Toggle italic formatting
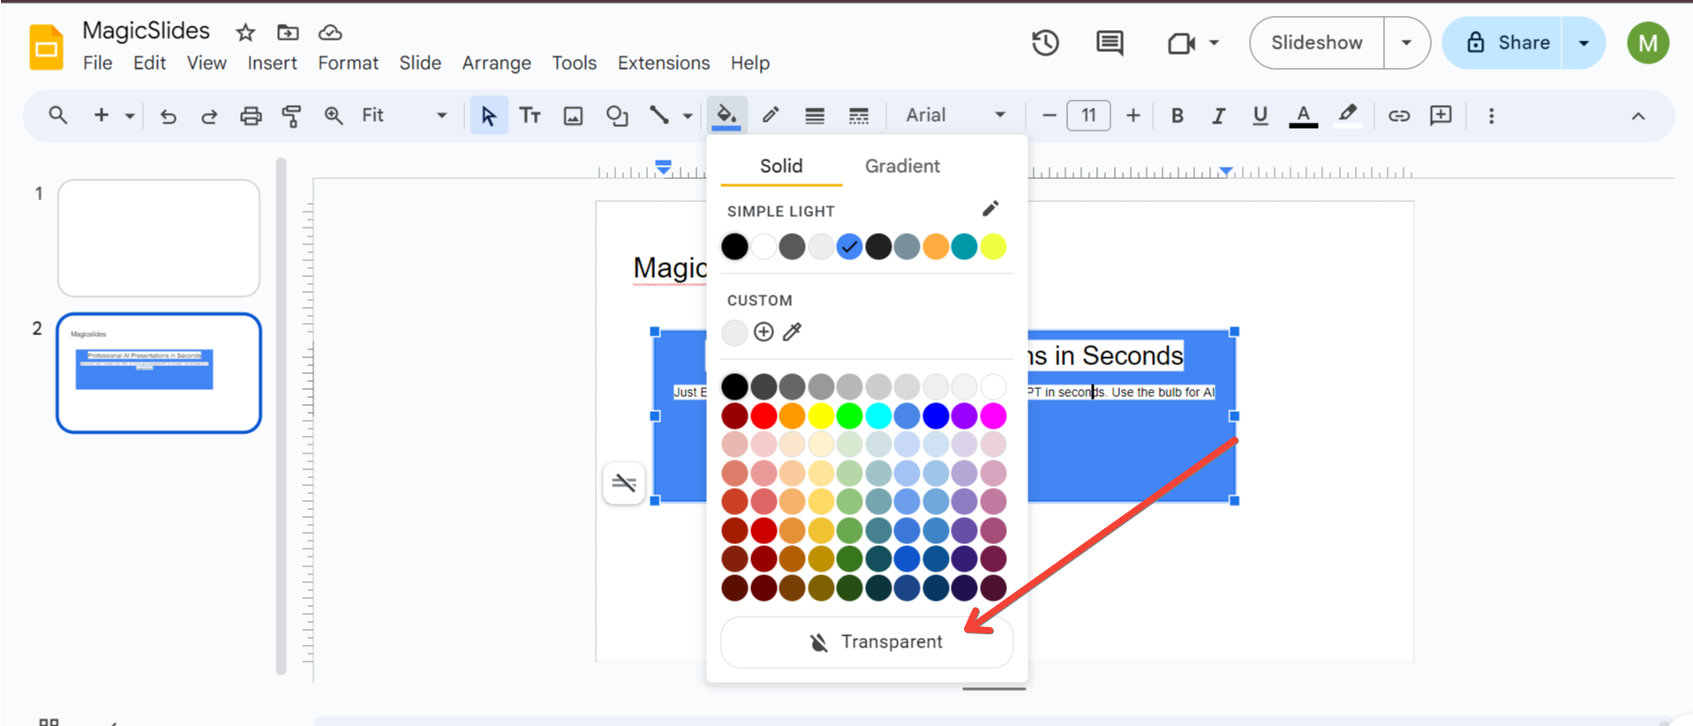The image size is (1693, 726). point(1218,116)
